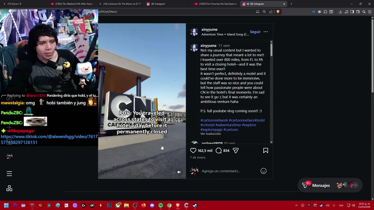Expand the system tray hidden icons chevron

click(x=296, y=205)
